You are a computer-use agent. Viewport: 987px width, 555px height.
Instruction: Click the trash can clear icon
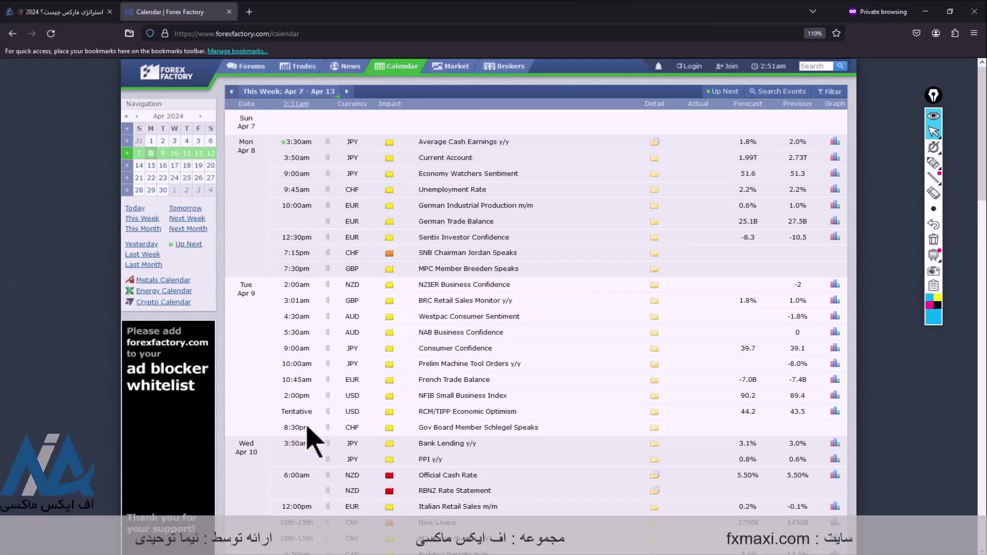point(933,239)
